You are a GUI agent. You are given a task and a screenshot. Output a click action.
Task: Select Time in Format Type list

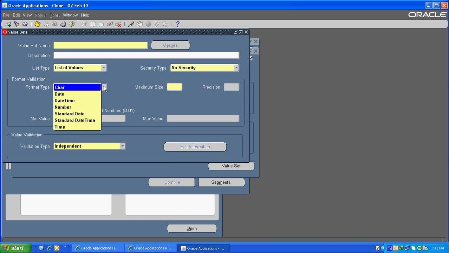(x=77, y=127)
